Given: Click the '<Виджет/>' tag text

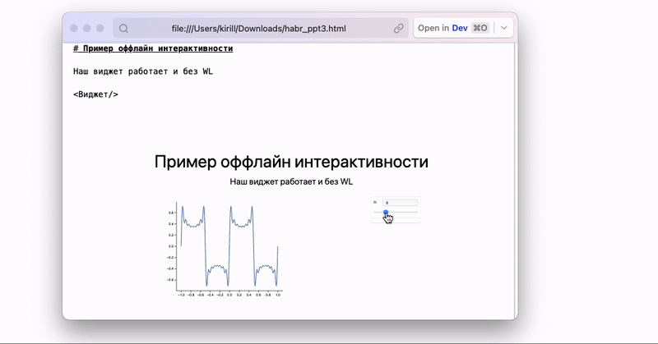Looking at the screenshot, I should 95,94.
